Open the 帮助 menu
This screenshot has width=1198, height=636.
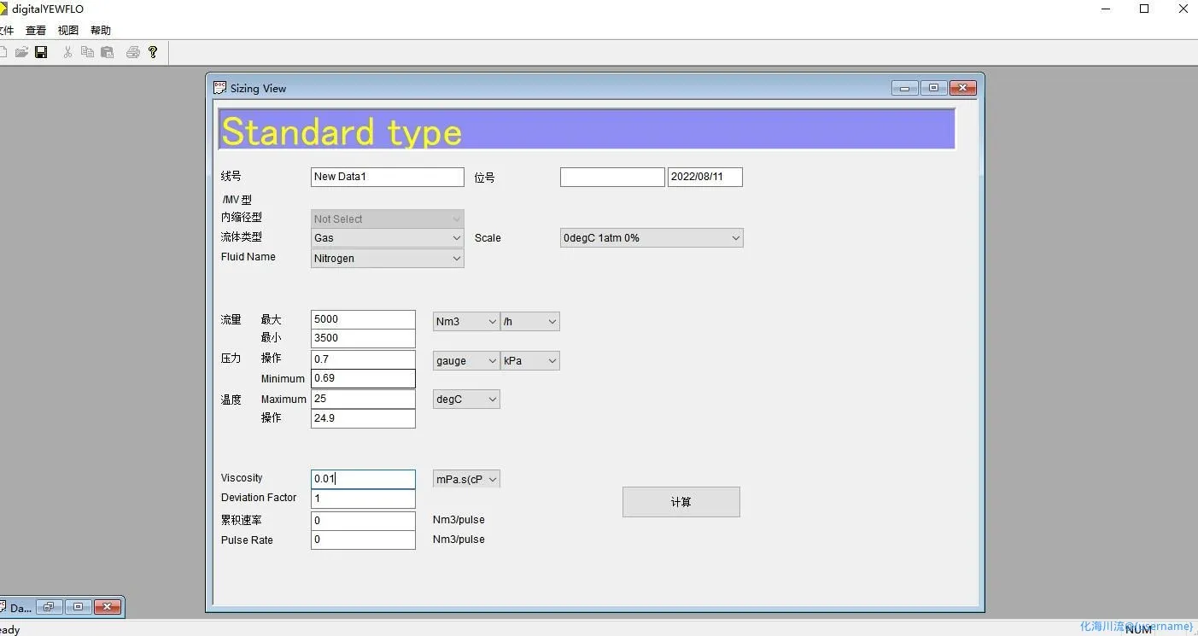[x=101, y=31]
